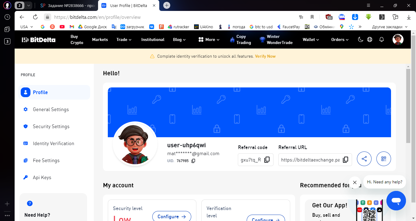Expand tab group dropdown arrow
This screenshot has height=221, width=416.
point(29,5)
